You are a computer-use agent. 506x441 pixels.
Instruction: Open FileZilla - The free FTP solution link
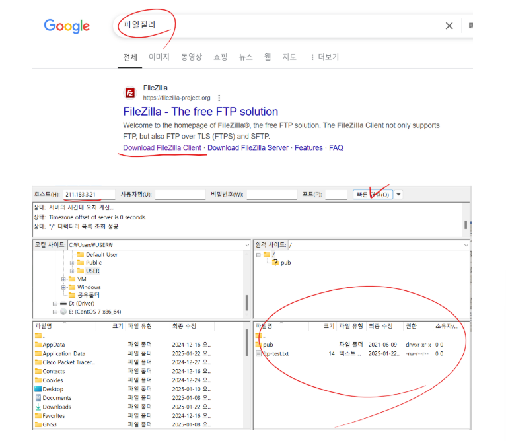[x=200, y=112]
